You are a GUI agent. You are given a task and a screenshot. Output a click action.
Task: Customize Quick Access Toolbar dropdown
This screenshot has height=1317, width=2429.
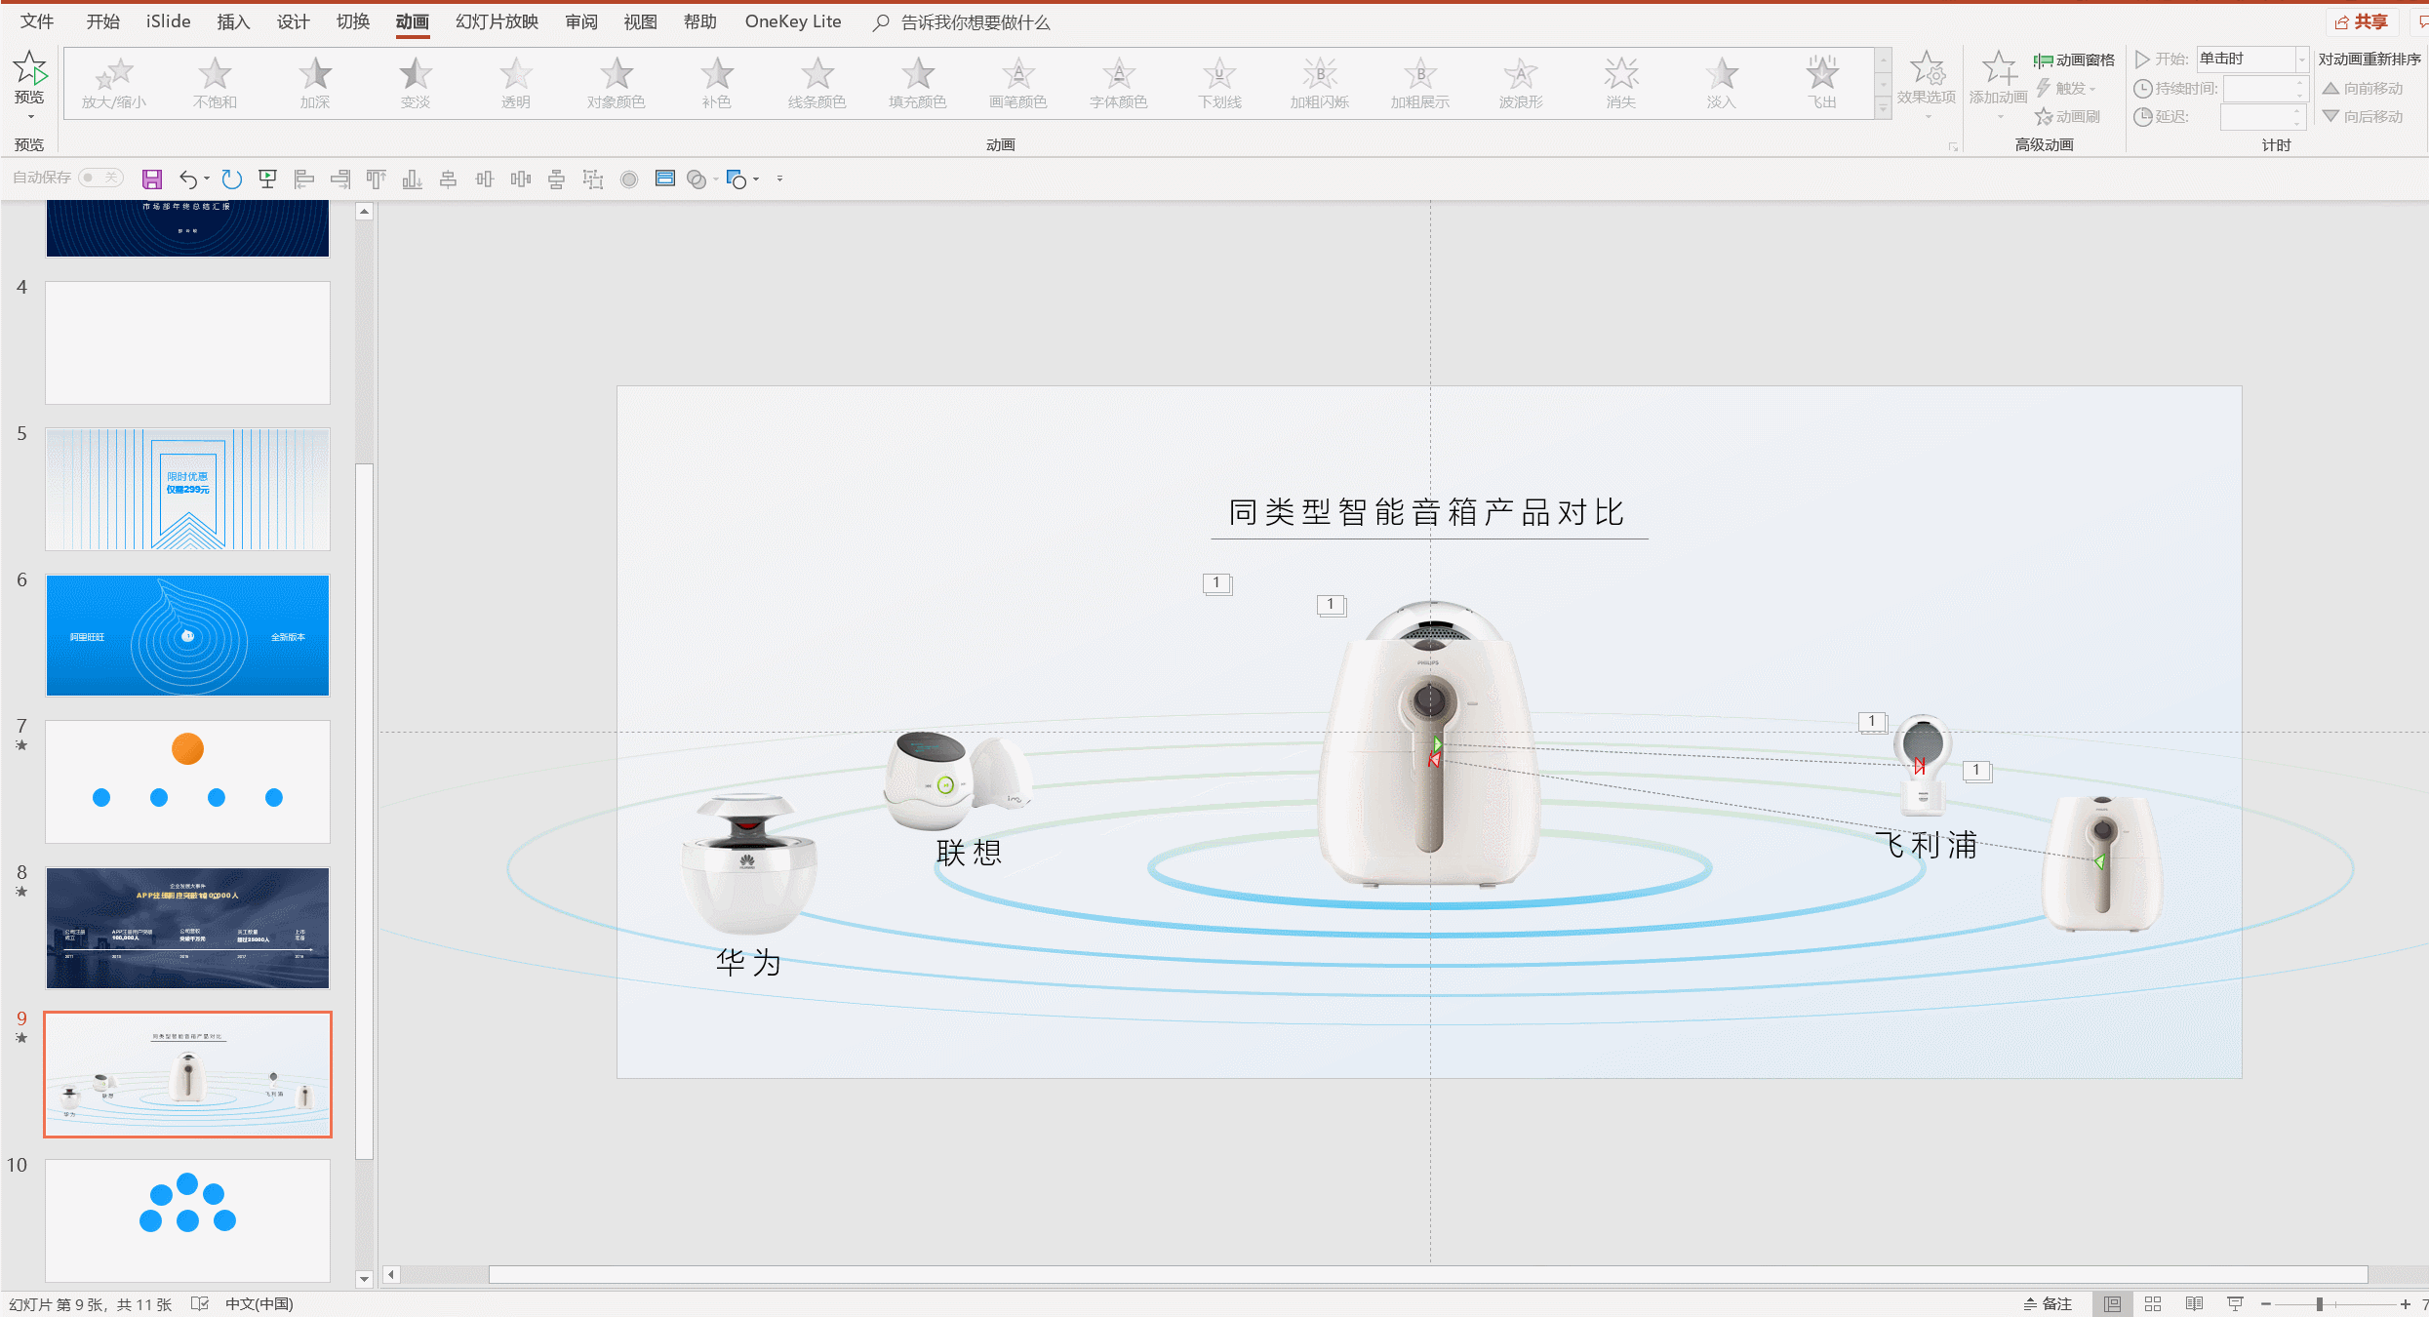coord(779,179)
